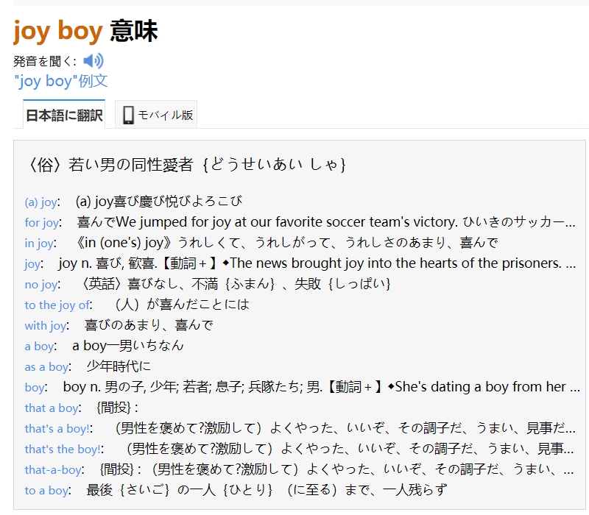Viewport: 589px width, 515px height.
Task: Open the "to a boy" link
Action: tap(46, 491)
